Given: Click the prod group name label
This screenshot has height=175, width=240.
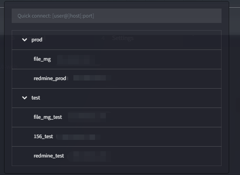Looking at the screenshot, I should coord(37,40).
